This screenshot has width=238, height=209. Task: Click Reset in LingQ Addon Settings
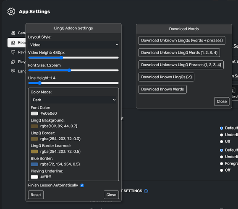pos(36,195)
